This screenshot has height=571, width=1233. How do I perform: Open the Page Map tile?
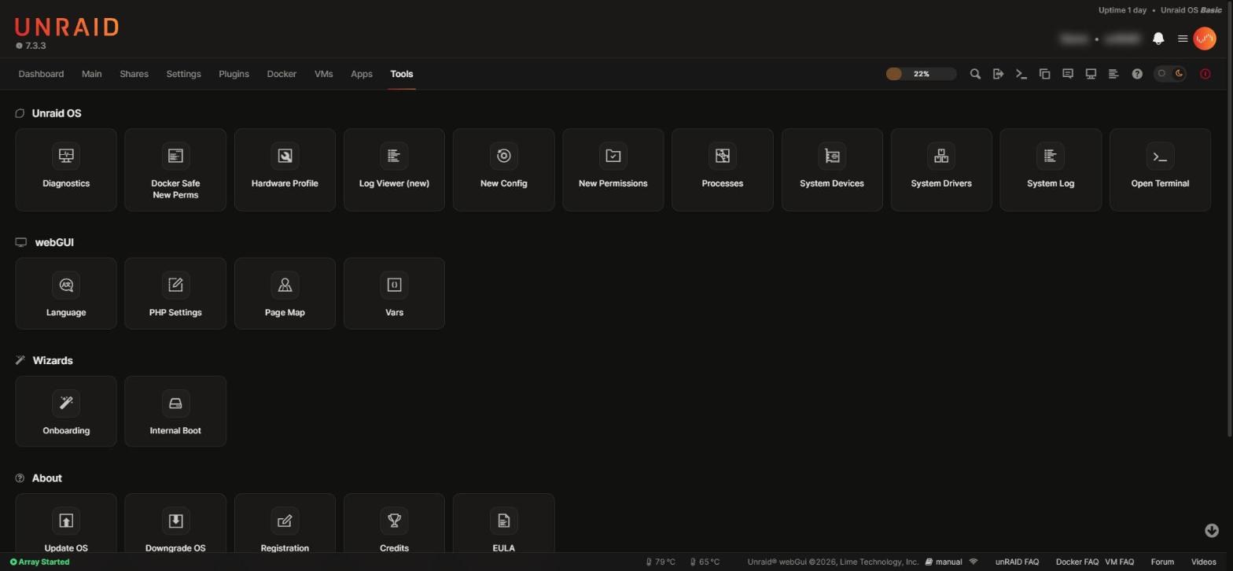(x=285, y=293)
